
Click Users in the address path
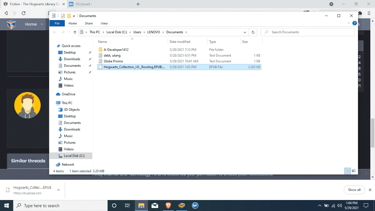pos(137,32)
